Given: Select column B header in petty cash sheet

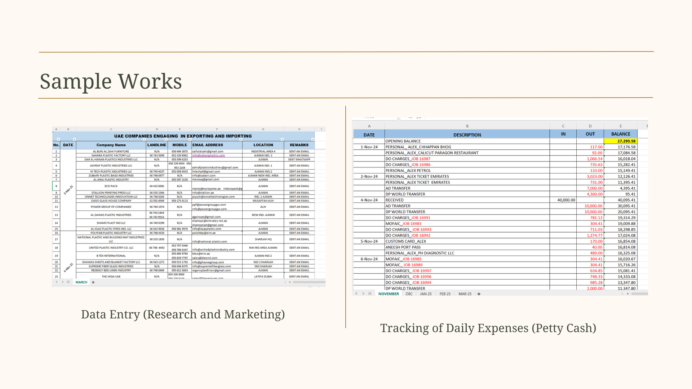Looking at the screenshot, I should click(467, 126).
